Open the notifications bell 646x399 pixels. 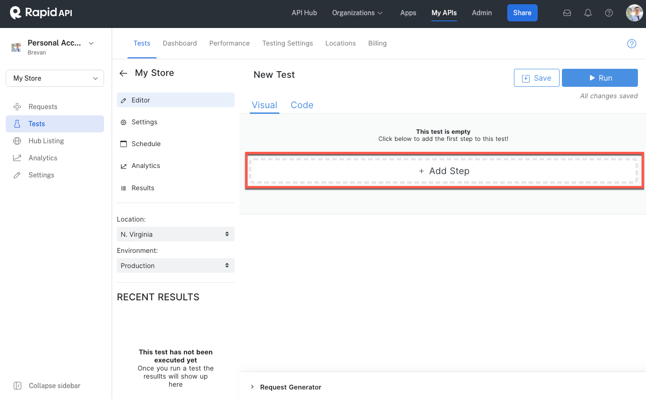click(588, 13)
